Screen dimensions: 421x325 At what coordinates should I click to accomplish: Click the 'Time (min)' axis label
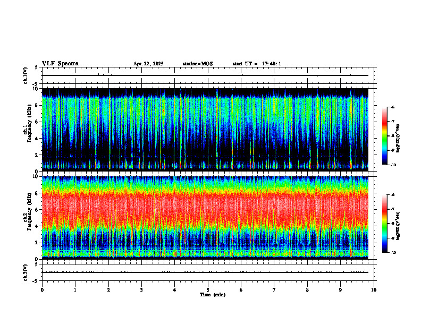point(213,295)
